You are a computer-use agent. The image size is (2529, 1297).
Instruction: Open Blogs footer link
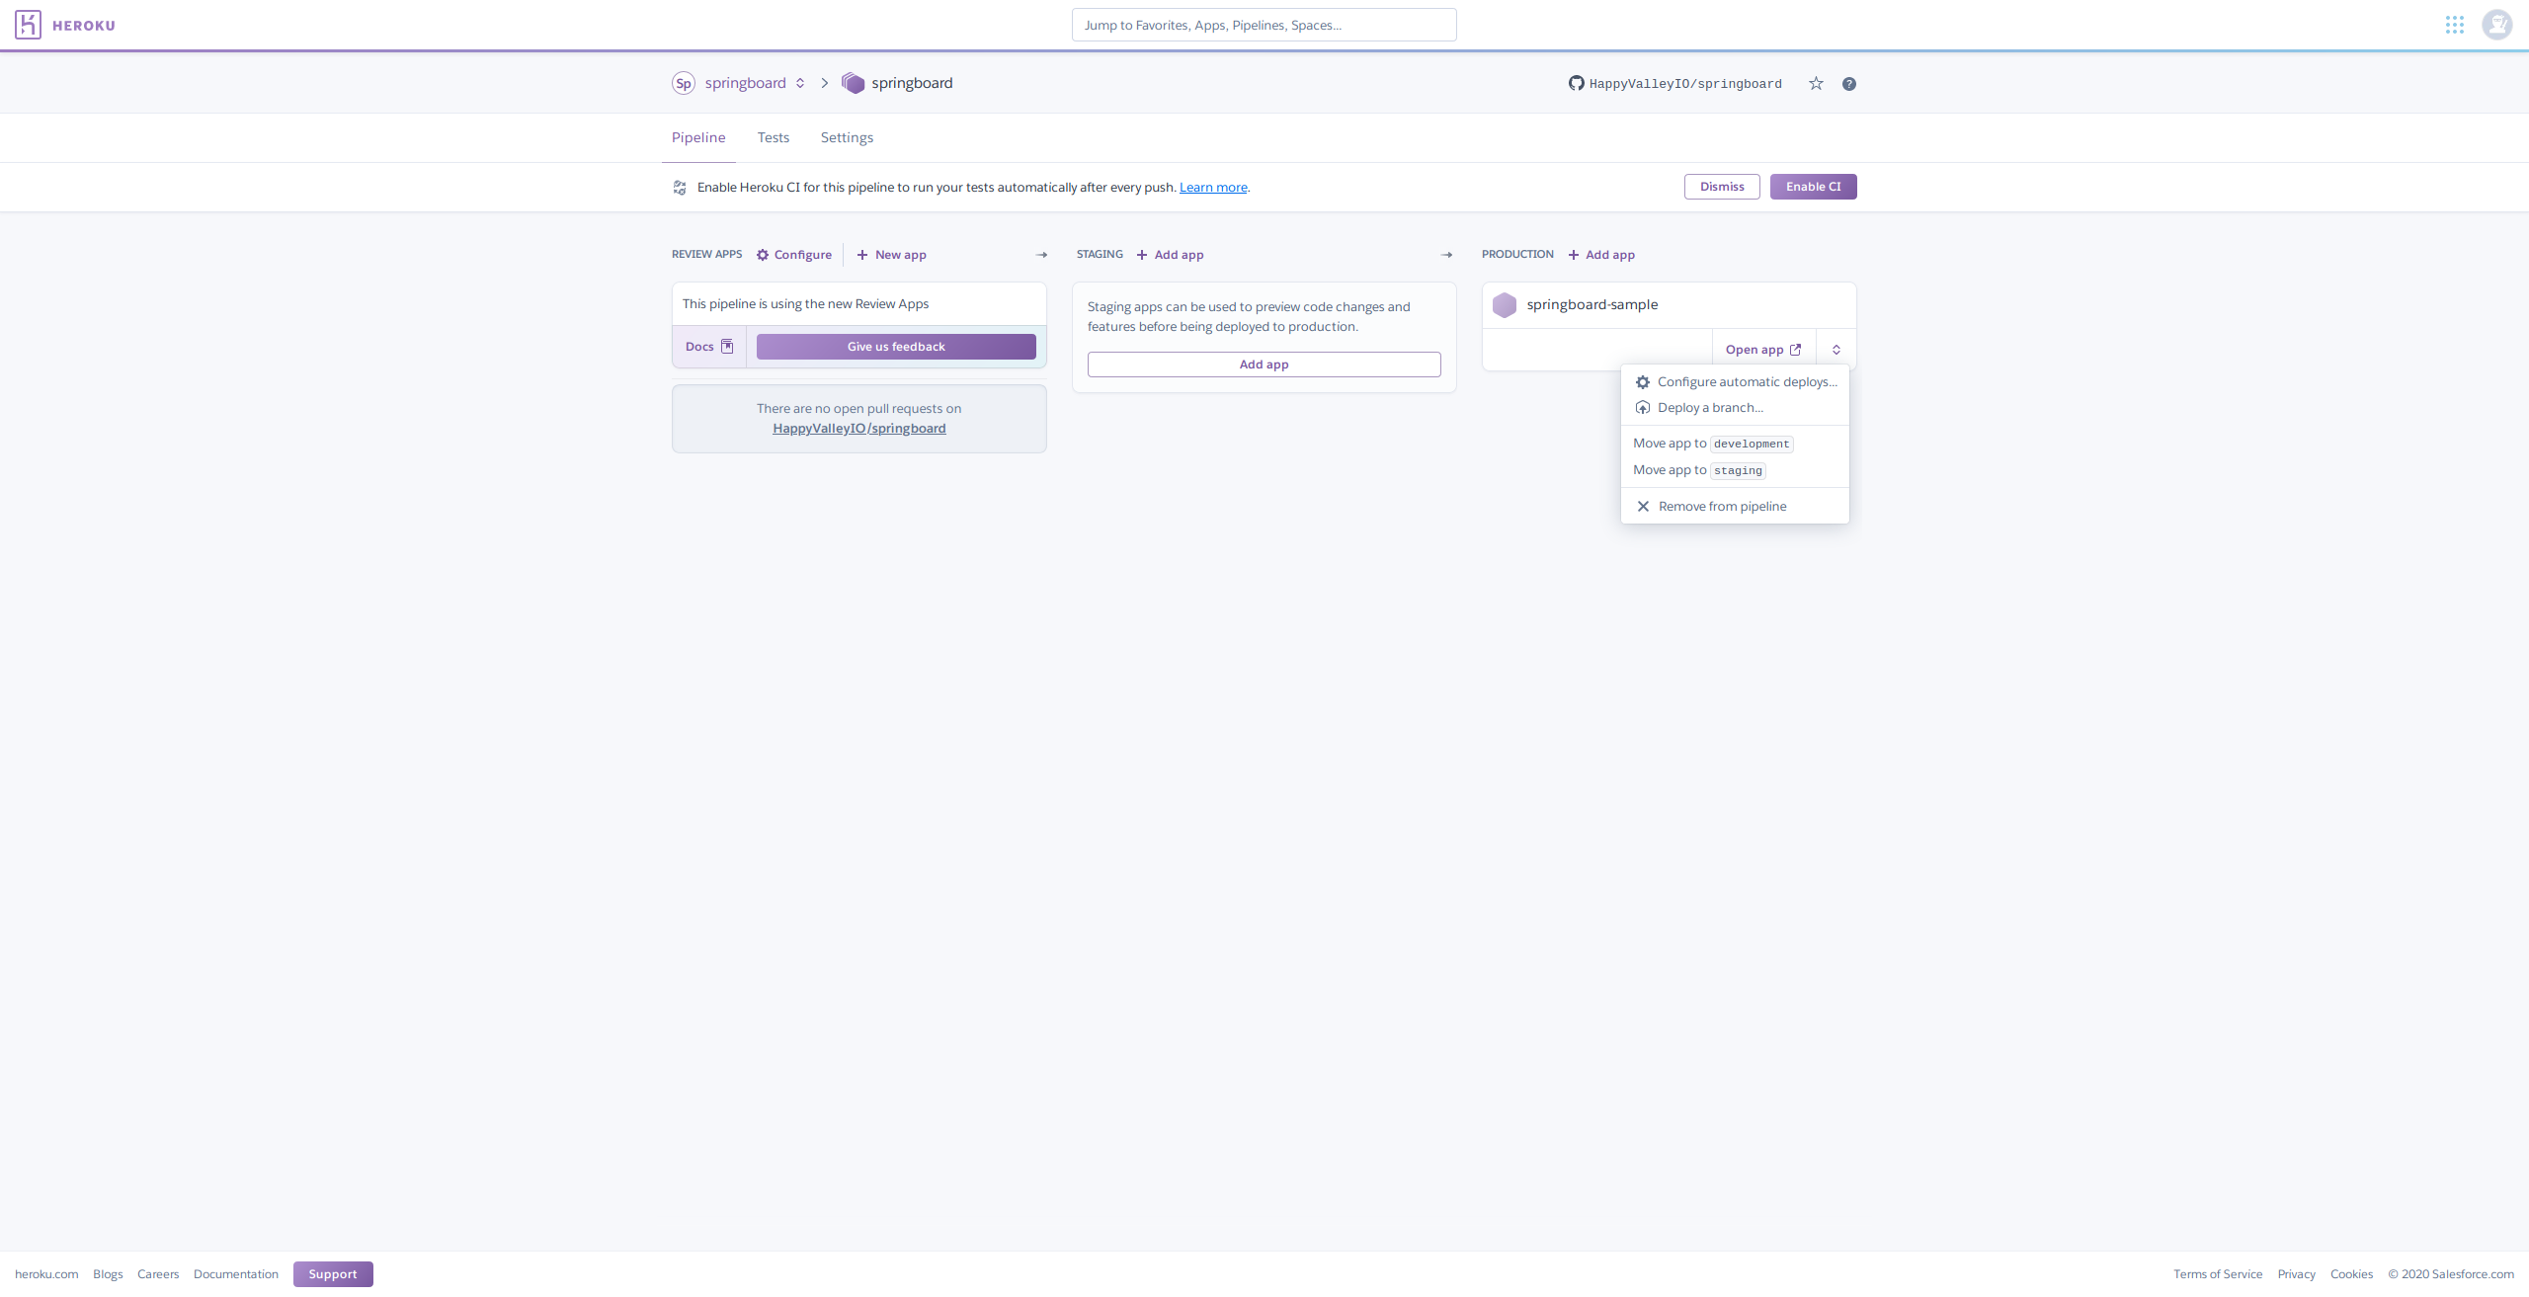coord(108,1274)
